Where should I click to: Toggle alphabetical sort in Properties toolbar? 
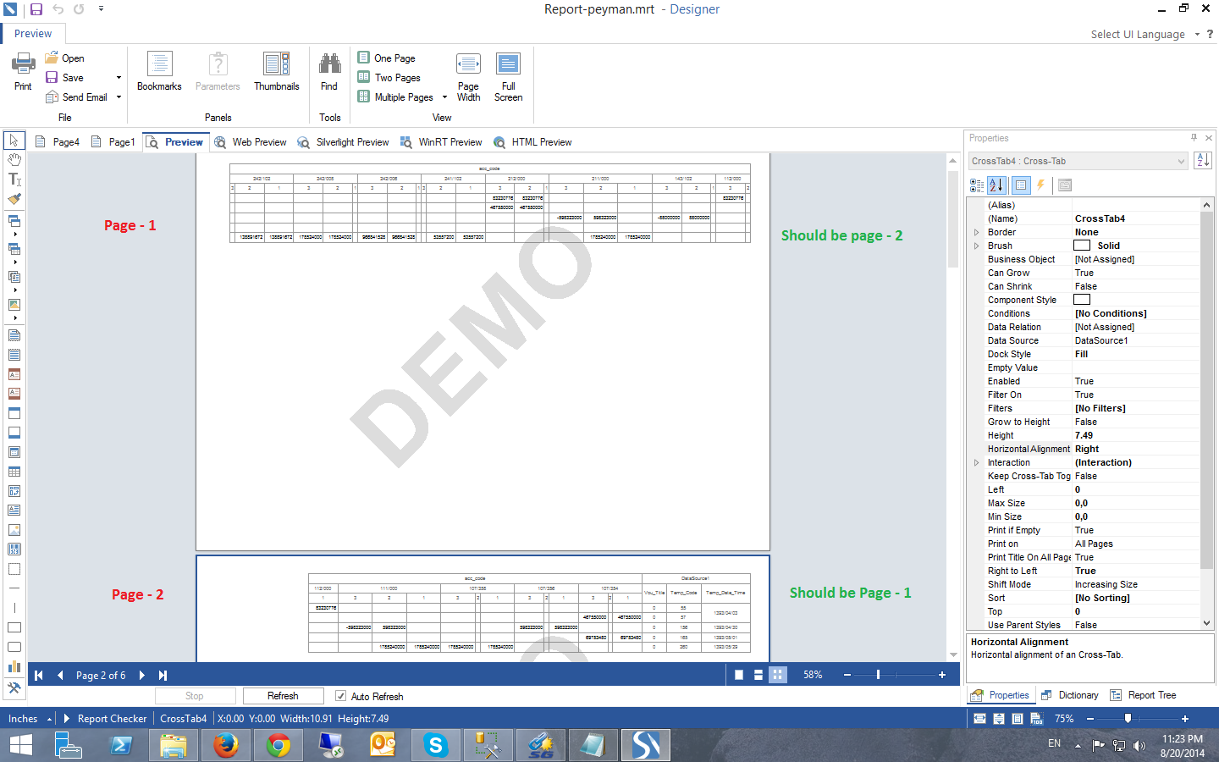[x=996, y=185]
